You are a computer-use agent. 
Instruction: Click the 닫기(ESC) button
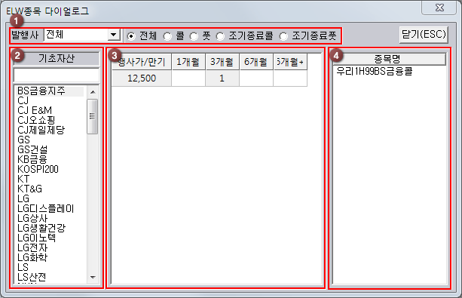[x=424, y=35]
